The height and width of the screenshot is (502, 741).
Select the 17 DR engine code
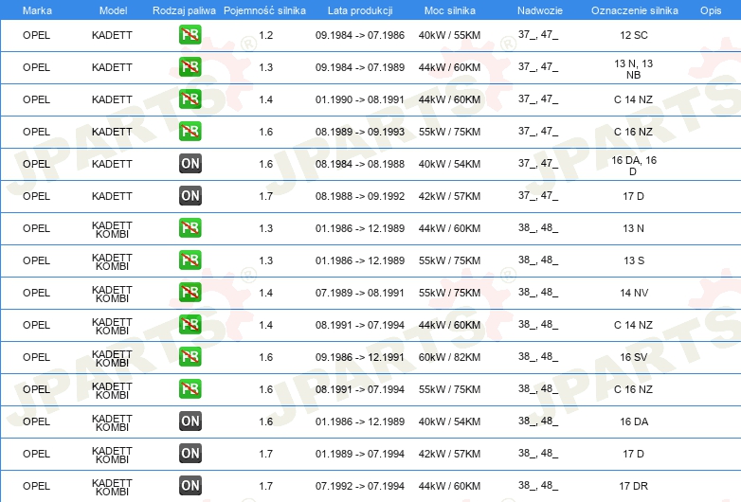click(633, 486)
